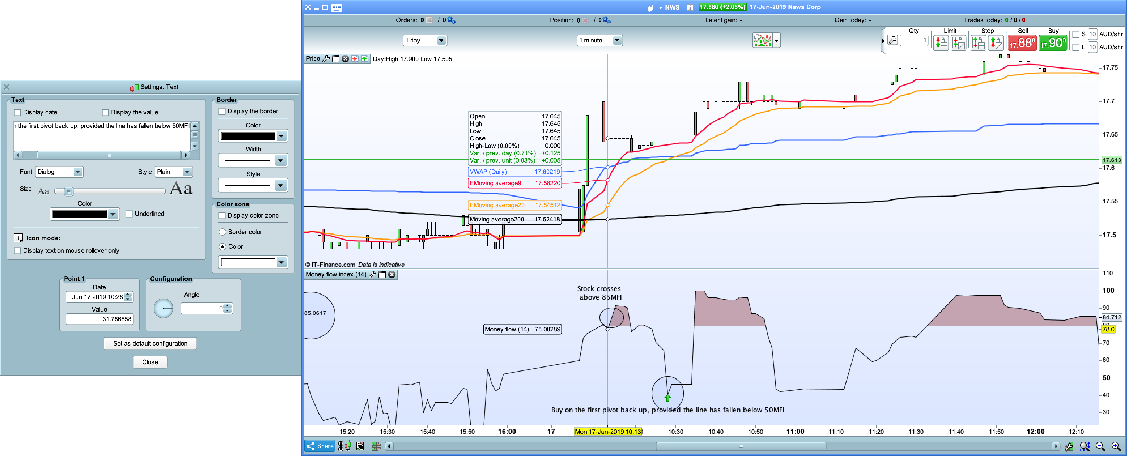Click the first Limit order icon
The image size is (1127, 456).
tap(941, 43)
